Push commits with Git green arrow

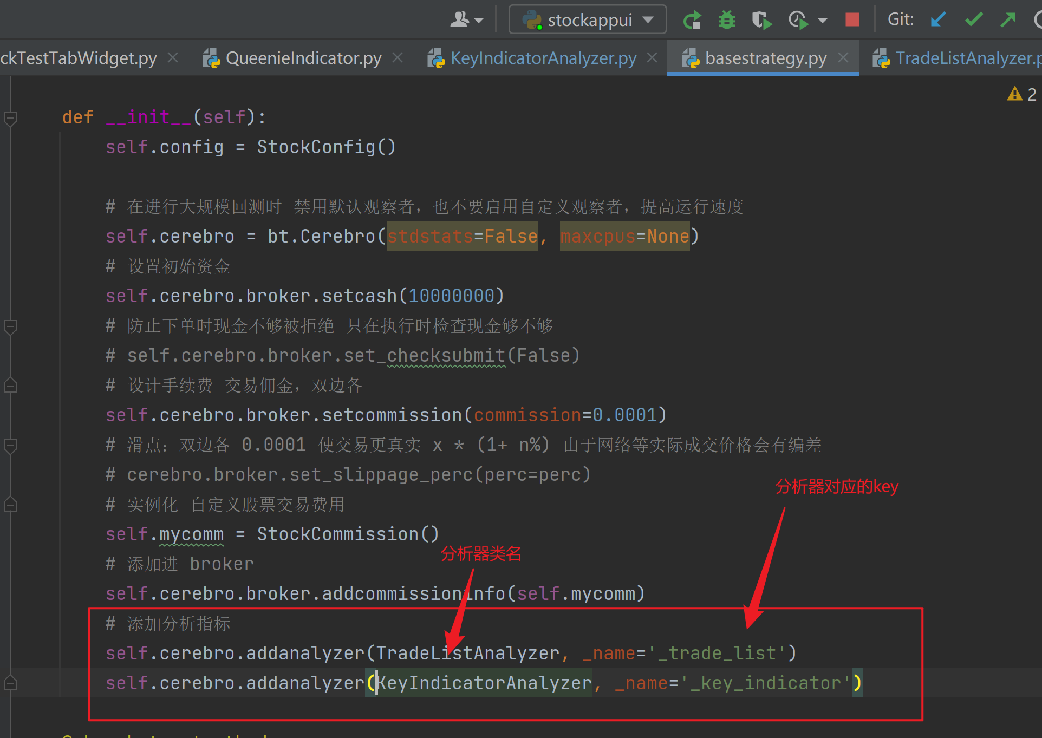[1008, 20]
